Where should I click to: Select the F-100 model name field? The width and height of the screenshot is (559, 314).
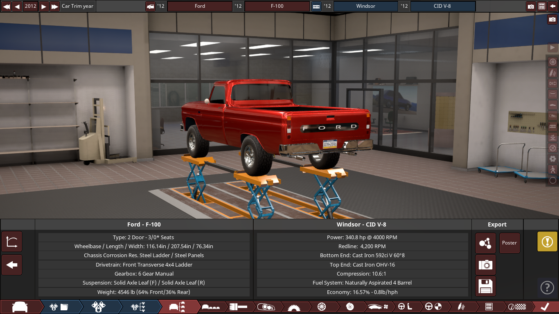(x=277, y=6)
